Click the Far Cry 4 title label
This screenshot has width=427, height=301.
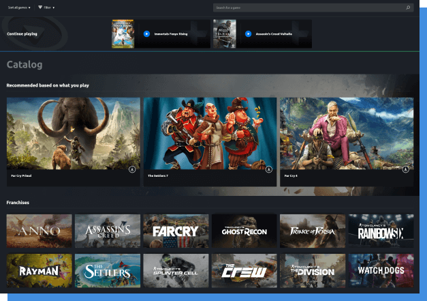291,175
